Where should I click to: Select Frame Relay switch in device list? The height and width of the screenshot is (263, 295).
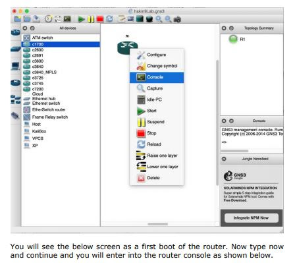point(61,117)
